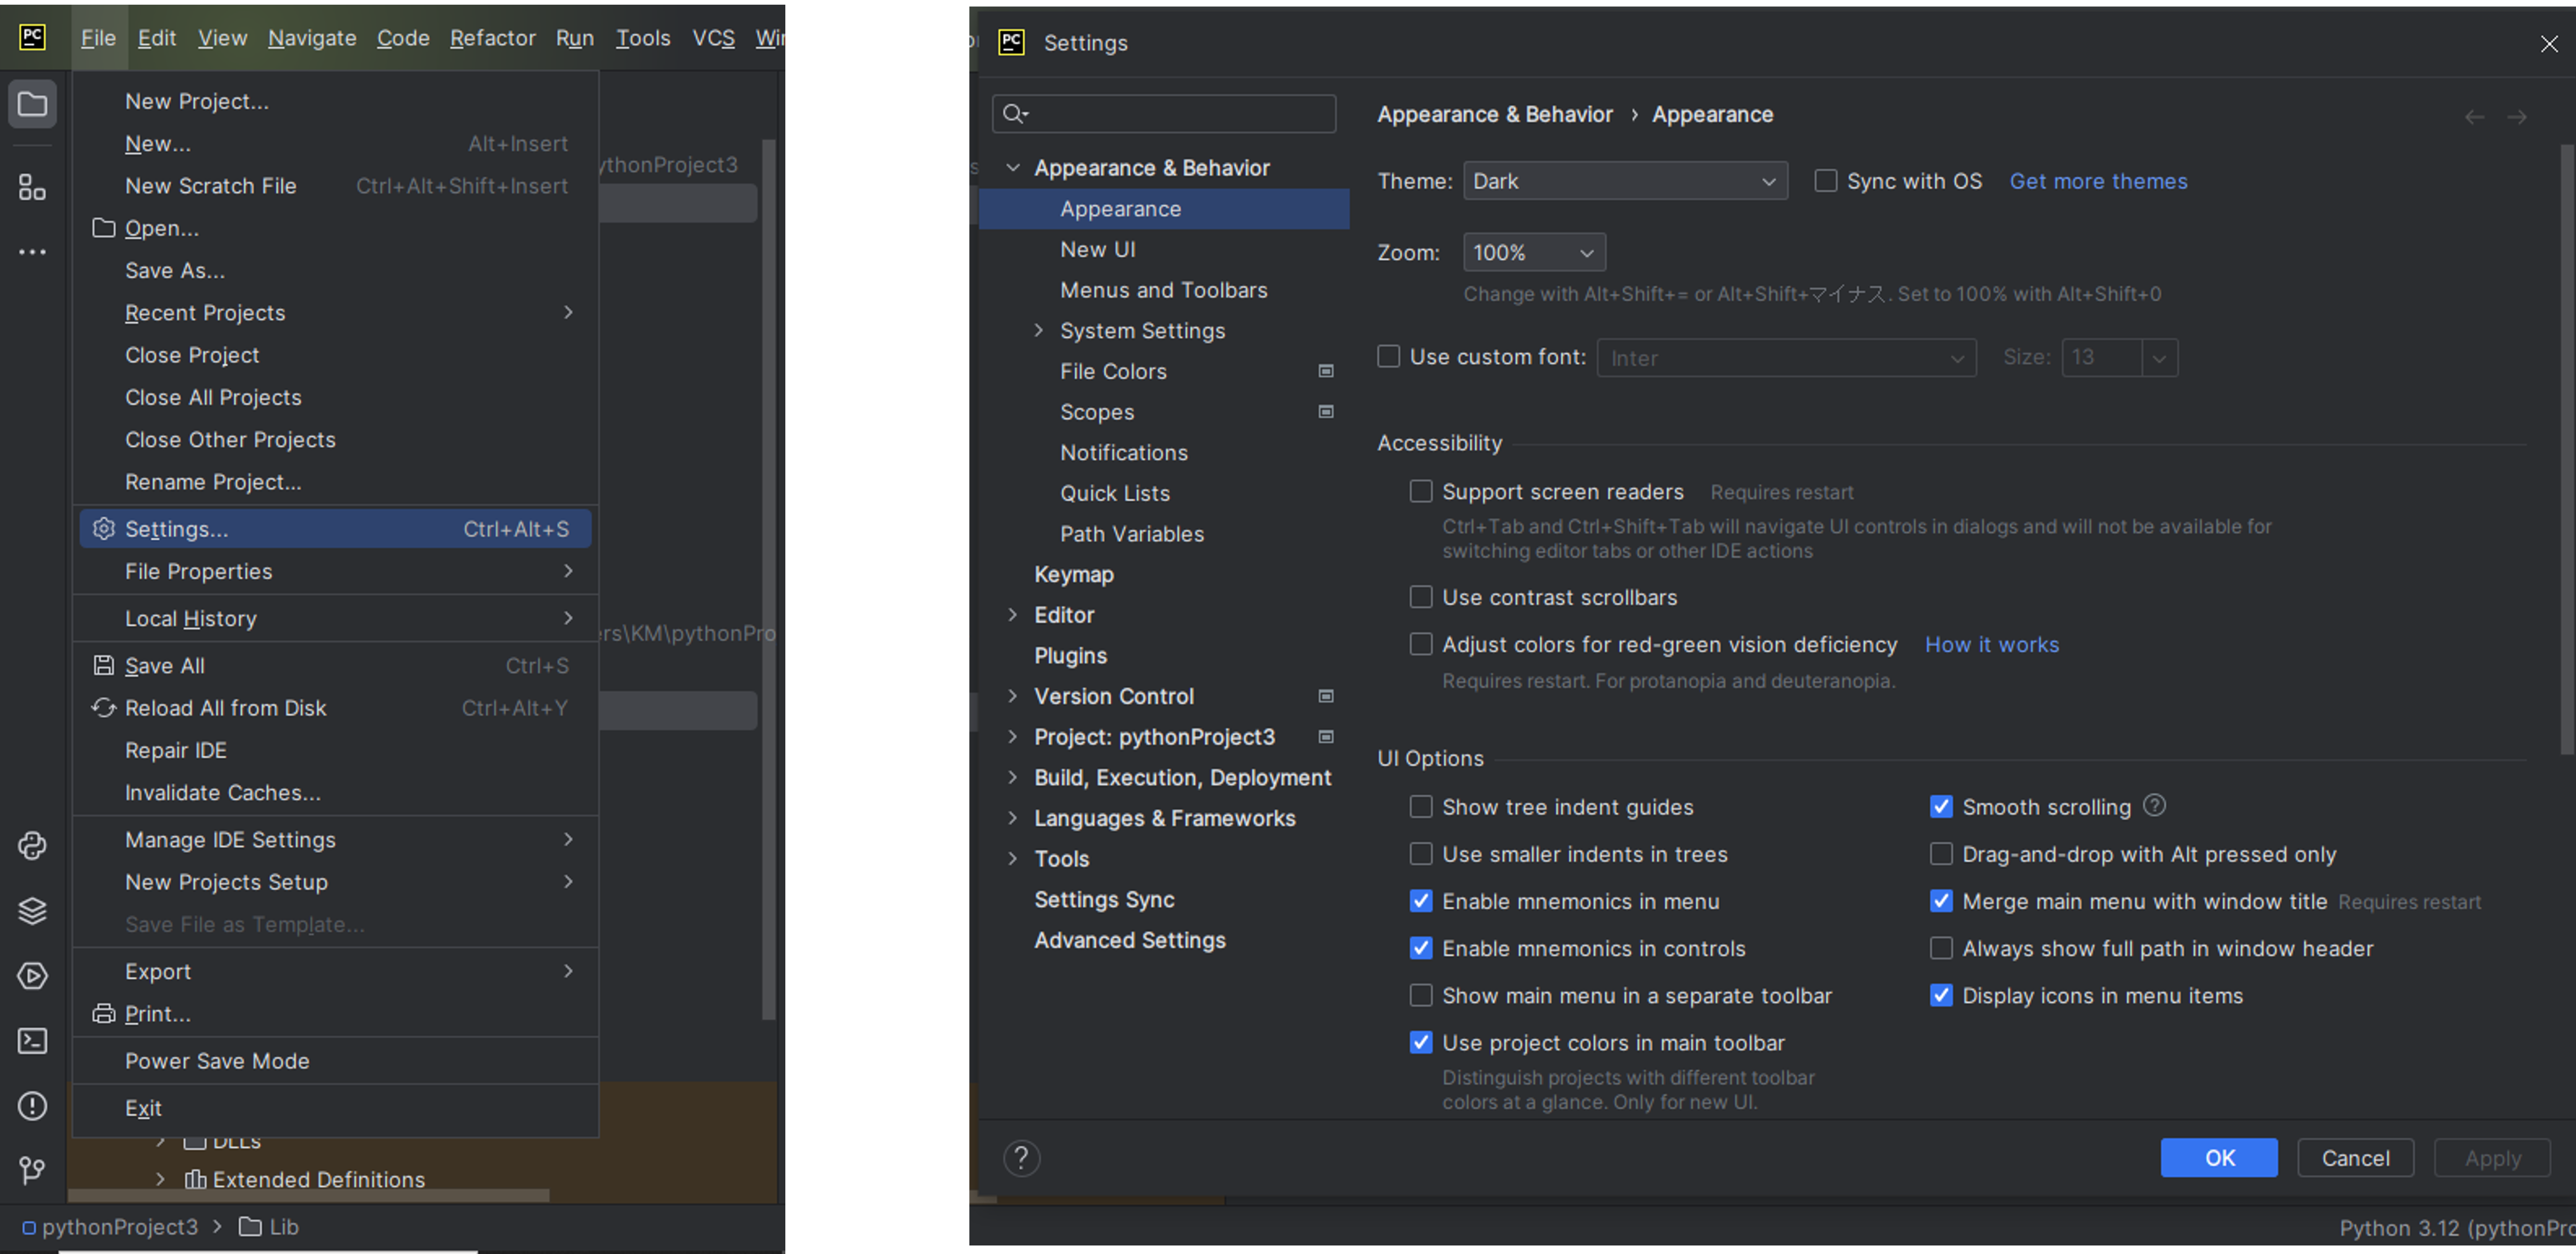The height and width of the screenshot is (1254, 2576).
Task: Open the Refactor menu in menu bar
Action: [x=493, y=38]
